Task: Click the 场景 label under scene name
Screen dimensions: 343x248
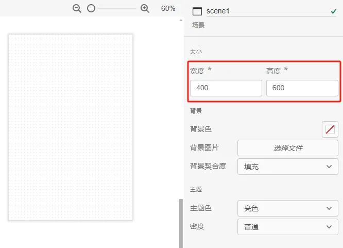Action: coord(198,25)
